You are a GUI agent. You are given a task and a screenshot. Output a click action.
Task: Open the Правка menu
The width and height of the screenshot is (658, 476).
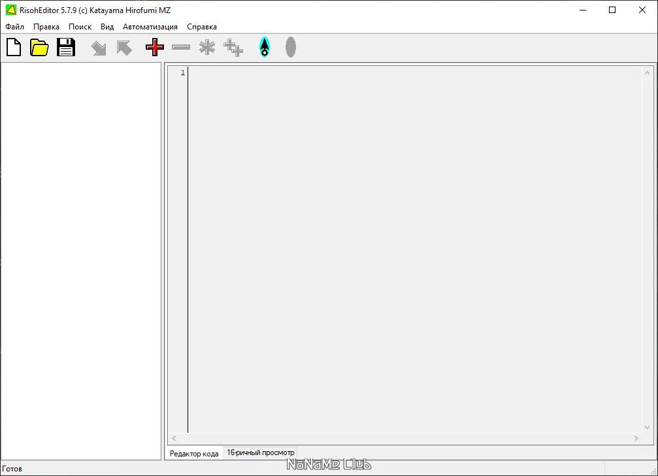pos(46,27)
